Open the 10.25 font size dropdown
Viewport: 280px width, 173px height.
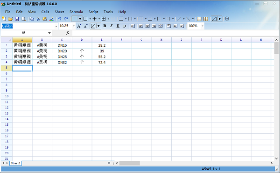click(x=74, y=26)
